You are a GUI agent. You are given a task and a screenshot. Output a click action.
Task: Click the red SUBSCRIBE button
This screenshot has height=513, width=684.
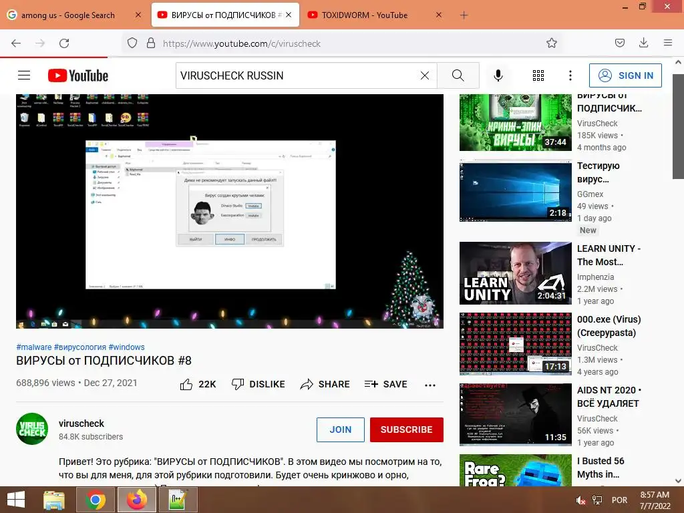click(x=407, y=430)
